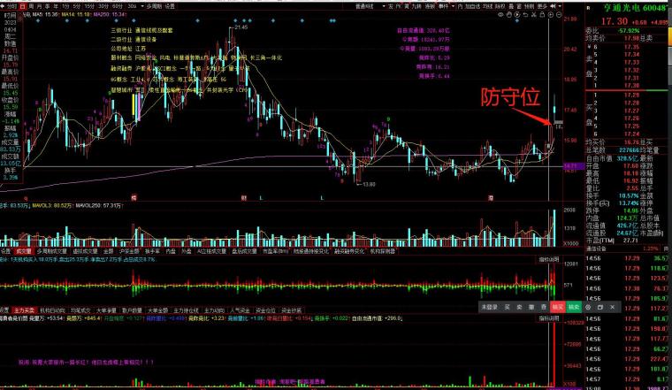Open dropdown arrow next to speaker icon

coord(560,6)
